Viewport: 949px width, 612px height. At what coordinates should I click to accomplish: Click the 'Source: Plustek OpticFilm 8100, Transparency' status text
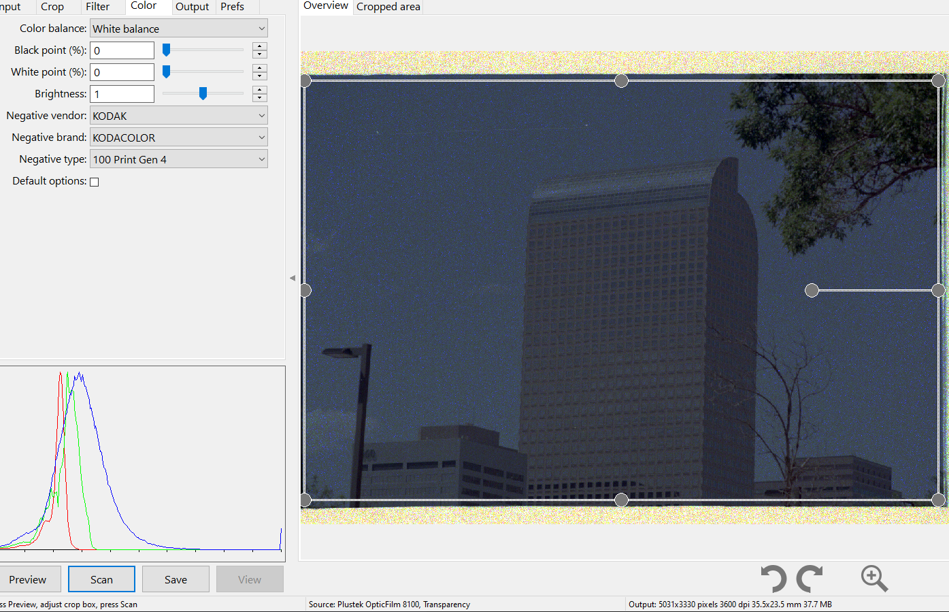(389, 605)
